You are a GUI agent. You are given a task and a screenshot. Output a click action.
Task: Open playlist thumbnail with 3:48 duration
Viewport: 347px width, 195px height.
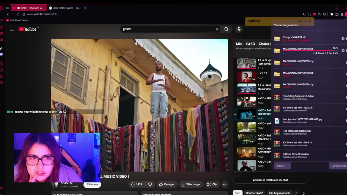coord(247,127)
